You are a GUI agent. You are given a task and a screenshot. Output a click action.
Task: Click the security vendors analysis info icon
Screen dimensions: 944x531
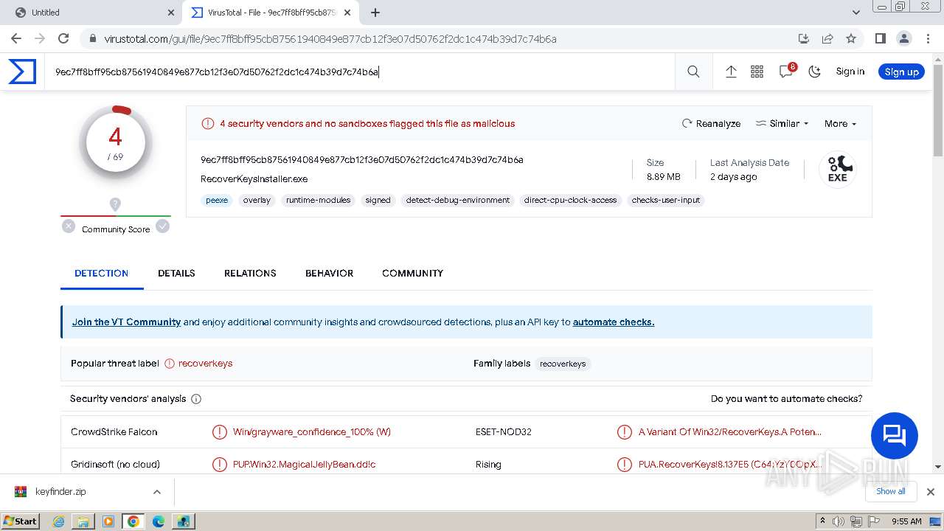(x=196, y=399)
